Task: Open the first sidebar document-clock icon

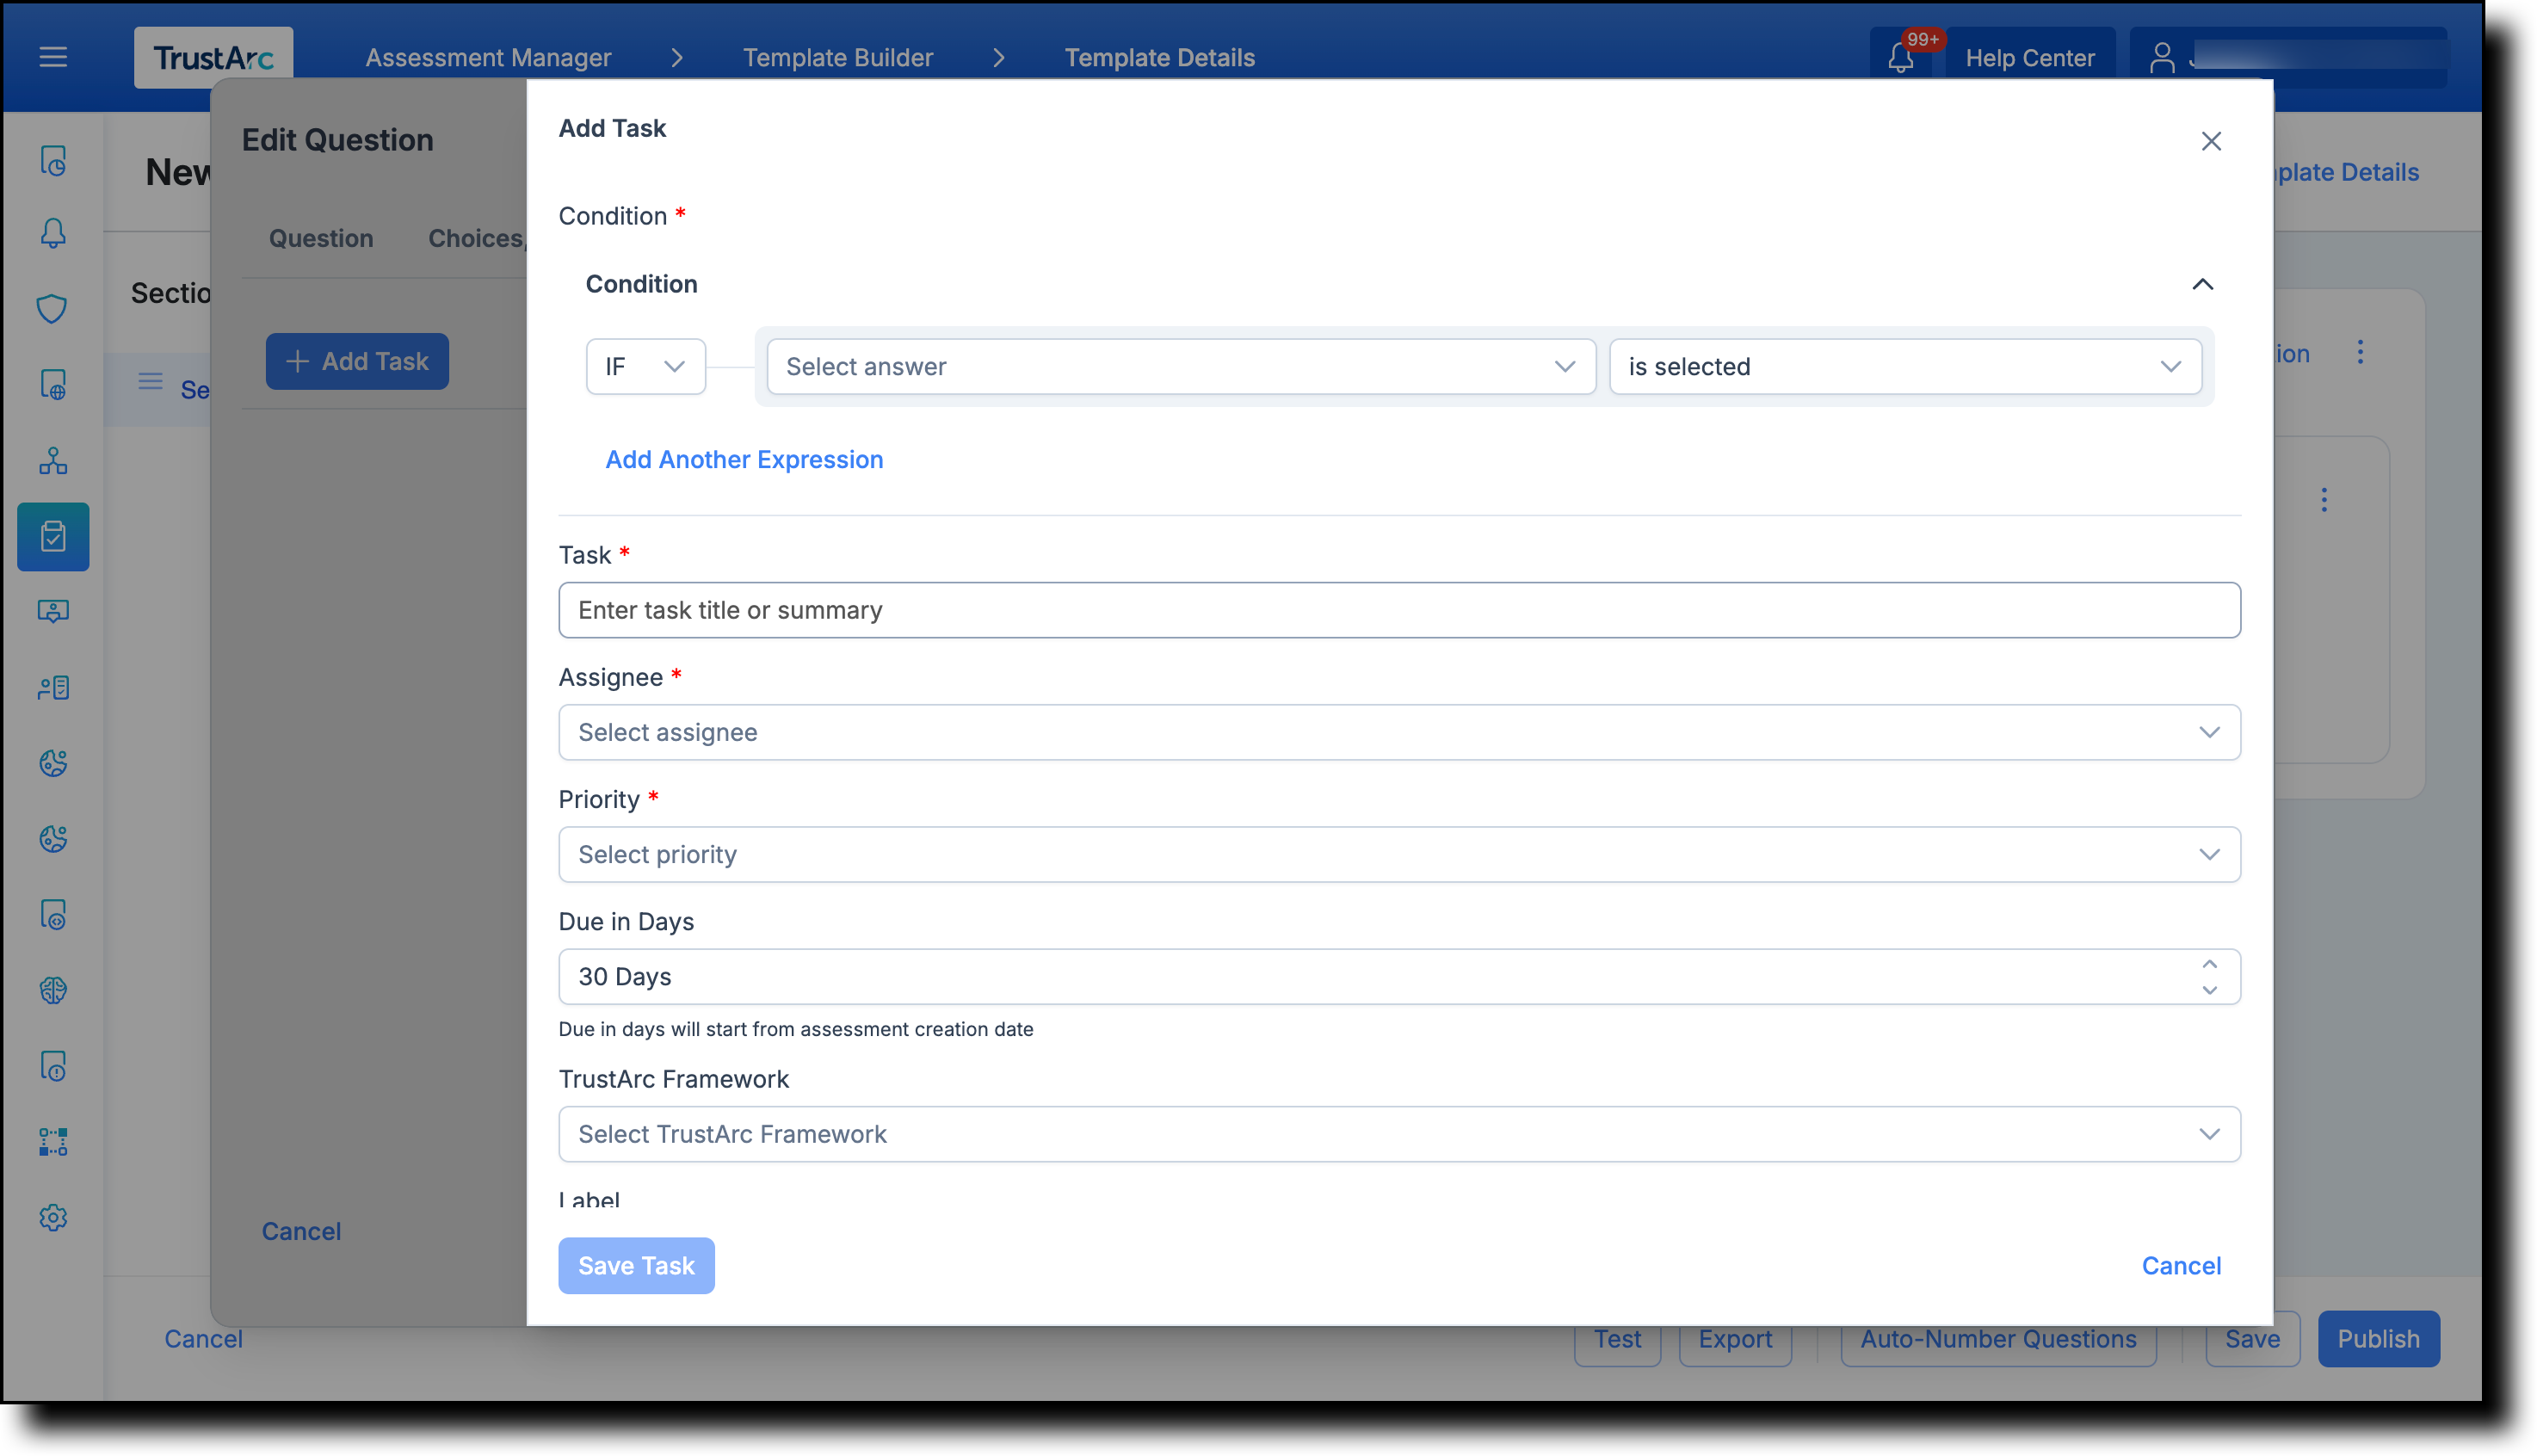Action: (x=53, y=161)
